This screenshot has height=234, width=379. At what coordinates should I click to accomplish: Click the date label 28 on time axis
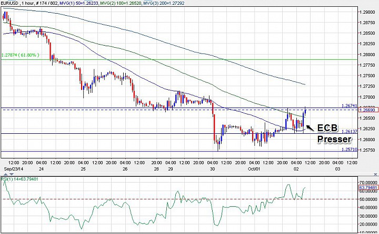(156, 169)
